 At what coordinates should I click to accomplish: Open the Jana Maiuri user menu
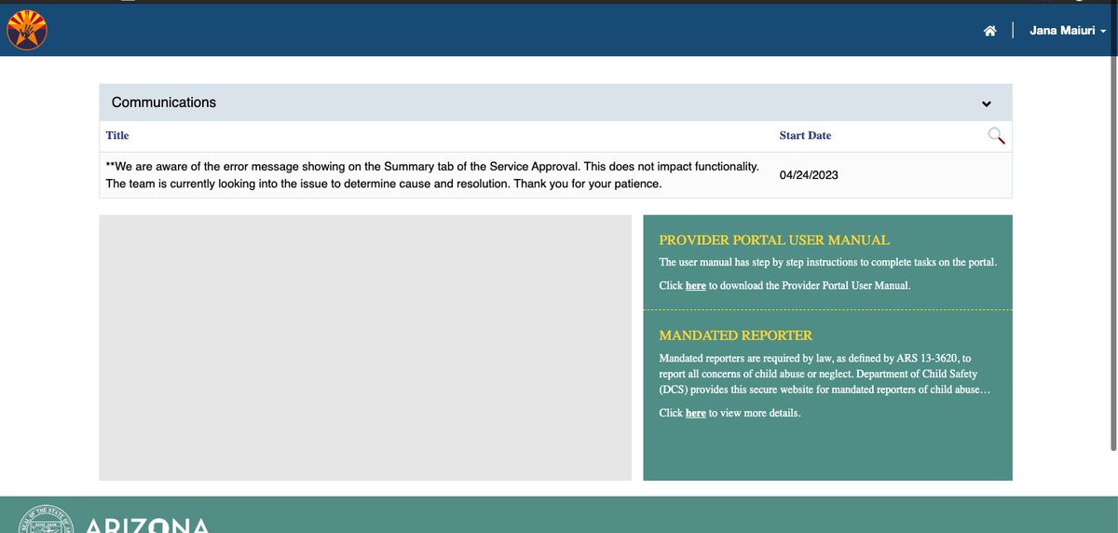tap(1068, 31)
